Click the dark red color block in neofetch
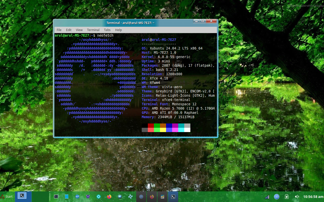 click(x=151, y=125)
